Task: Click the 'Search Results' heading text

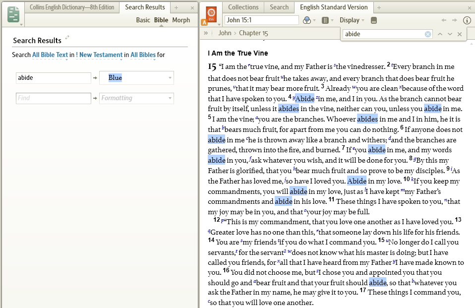Action: (37, 41)
